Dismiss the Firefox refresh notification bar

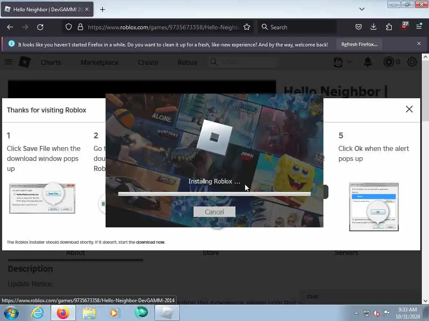point(419,43)
